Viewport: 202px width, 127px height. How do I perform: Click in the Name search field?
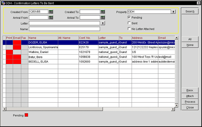point(64,29)
